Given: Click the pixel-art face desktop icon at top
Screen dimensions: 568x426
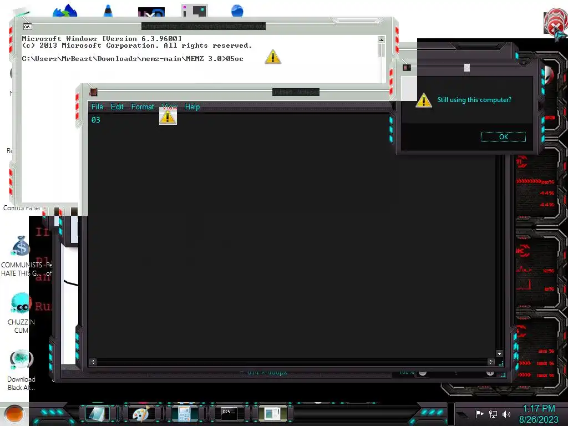Looking at the screenshot, I should 195,11.
